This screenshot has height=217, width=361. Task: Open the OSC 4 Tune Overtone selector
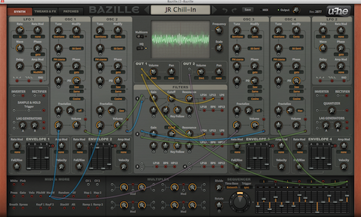pyautogui.click(x=279, y=37)
